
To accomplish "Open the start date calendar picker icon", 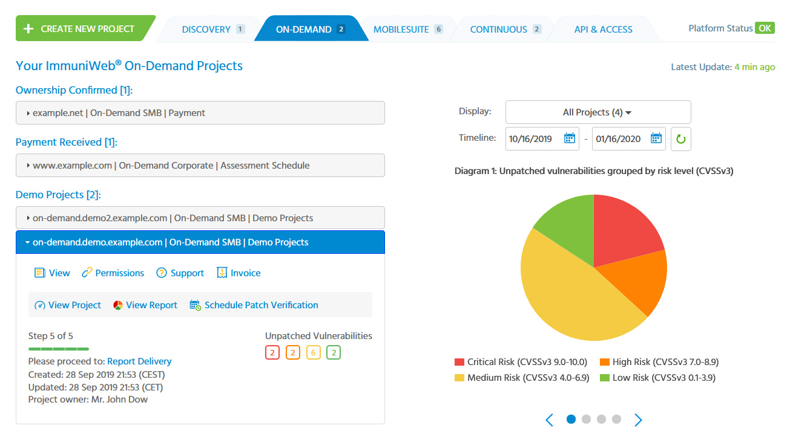I will [x=569, y=138].
